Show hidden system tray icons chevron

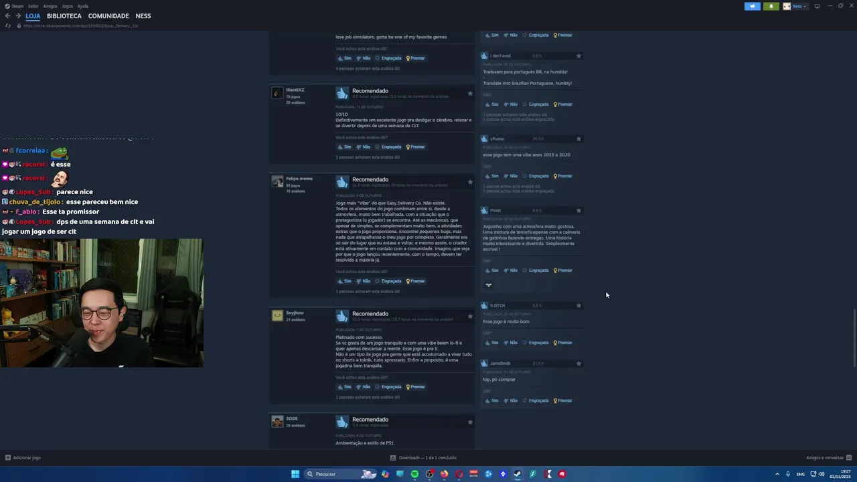[777, 474]
